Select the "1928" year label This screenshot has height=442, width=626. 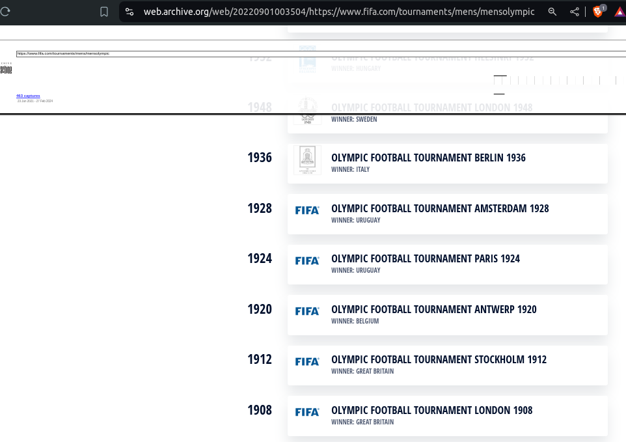(x=260, y=208)
